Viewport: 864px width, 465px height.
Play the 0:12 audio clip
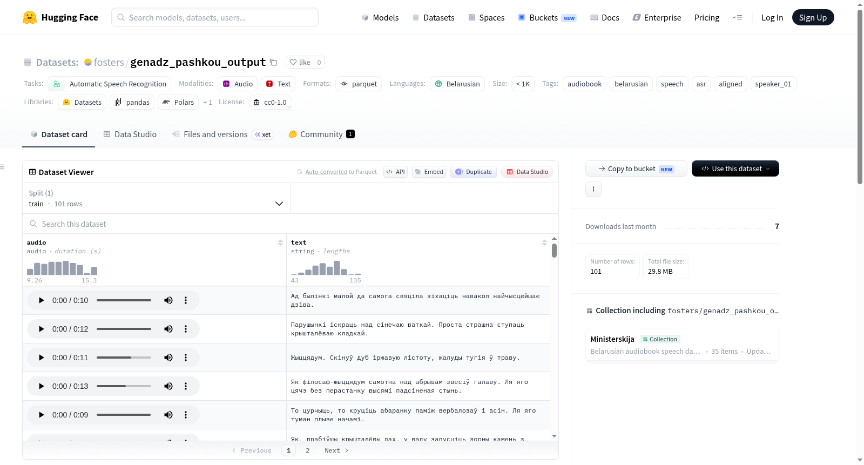[41, 329]
